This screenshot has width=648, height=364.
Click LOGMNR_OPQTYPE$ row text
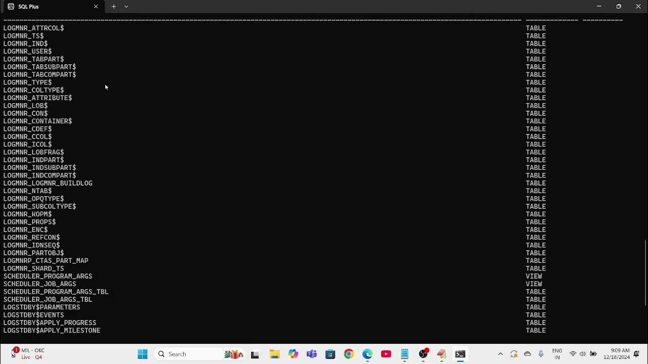[33, 199]
